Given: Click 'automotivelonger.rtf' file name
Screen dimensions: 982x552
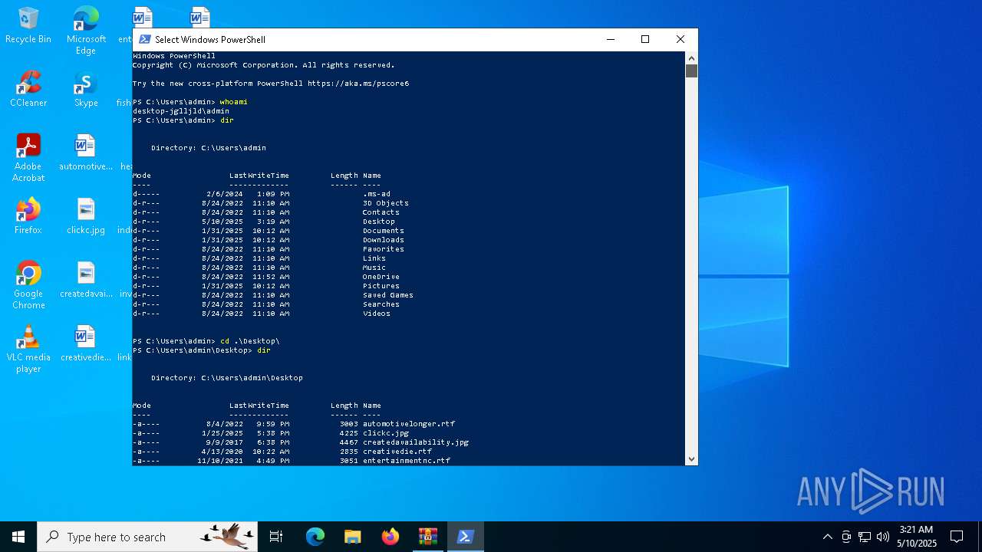Looking at the screenshot, I should 409,424.
